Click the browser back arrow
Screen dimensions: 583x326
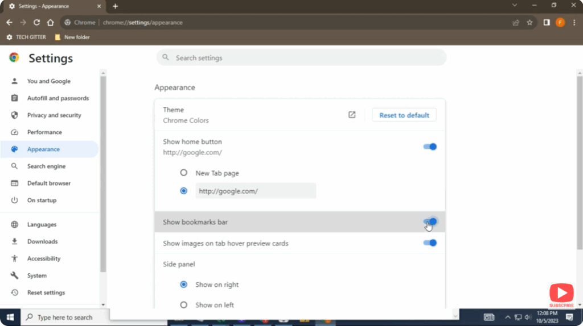(9, 23)
